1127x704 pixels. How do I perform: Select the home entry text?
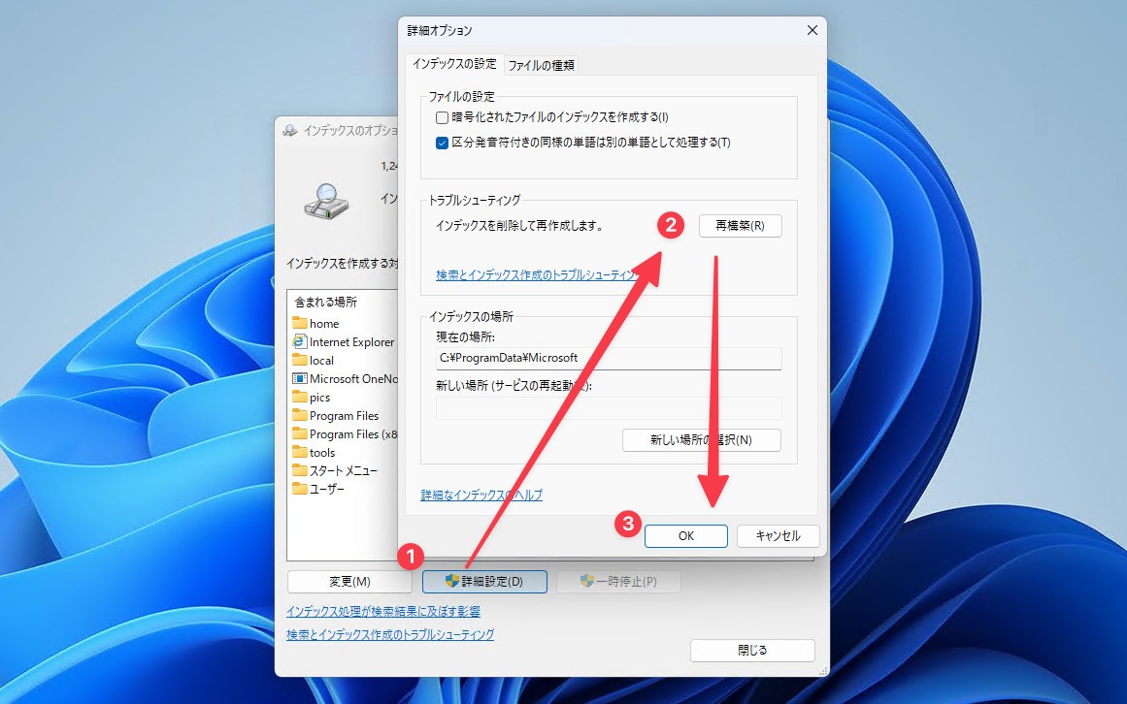tap(324, 324)
